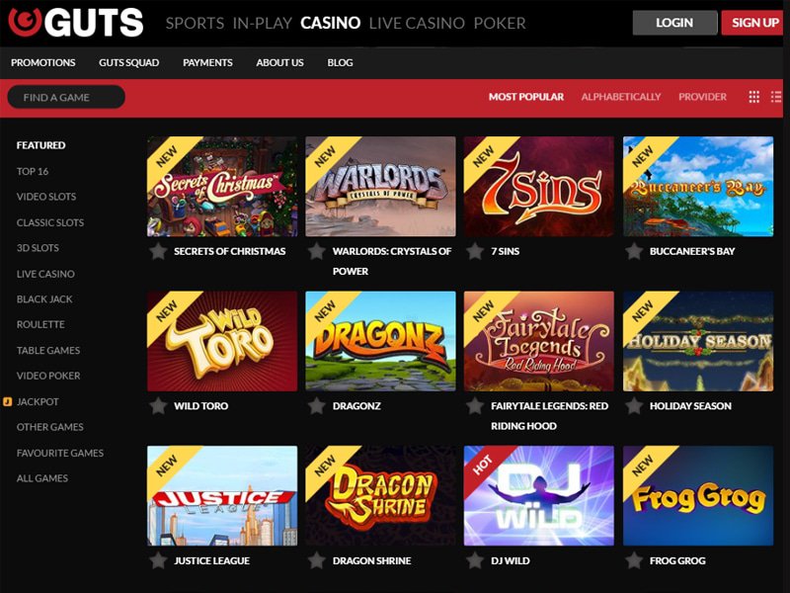Sort games alphabetically
The width and height of the screenshot is (790, 593).
tap(621, 97)
